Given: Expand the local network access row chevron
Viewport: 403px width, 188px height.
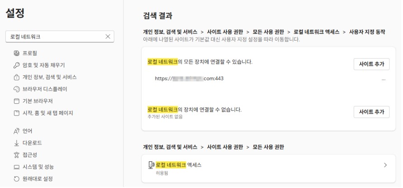Looking at the screenshot, I should tap(385, 165).
